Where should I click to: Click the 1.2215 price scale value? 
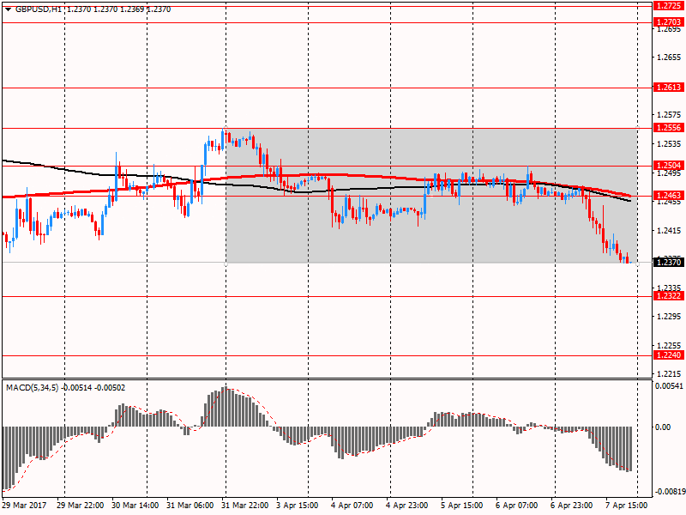pyautogui.click(x=669, y=373)
